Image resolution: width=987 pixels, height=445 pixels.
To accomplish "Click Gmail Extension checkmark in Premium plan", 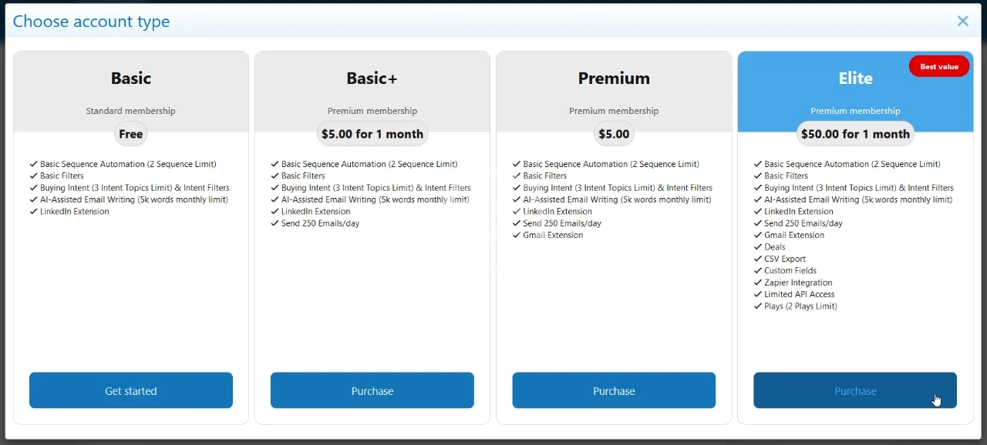I will [x=517, y=235].
